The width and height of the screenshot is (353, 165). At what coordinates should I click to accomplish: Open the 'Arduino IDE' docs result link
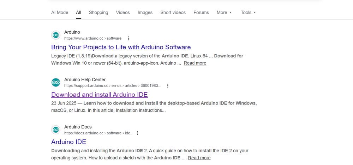[69, 142]
